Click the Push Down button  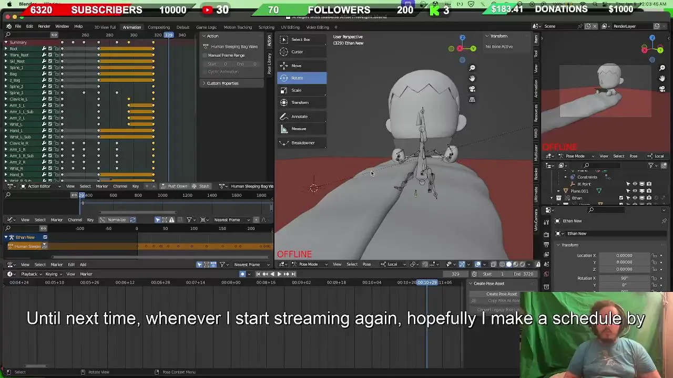[175, 186]
